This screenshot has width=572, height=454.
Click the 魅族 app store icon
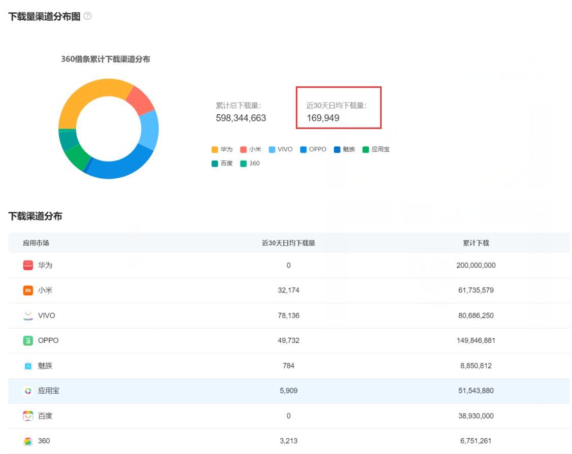tap(28, 366)
